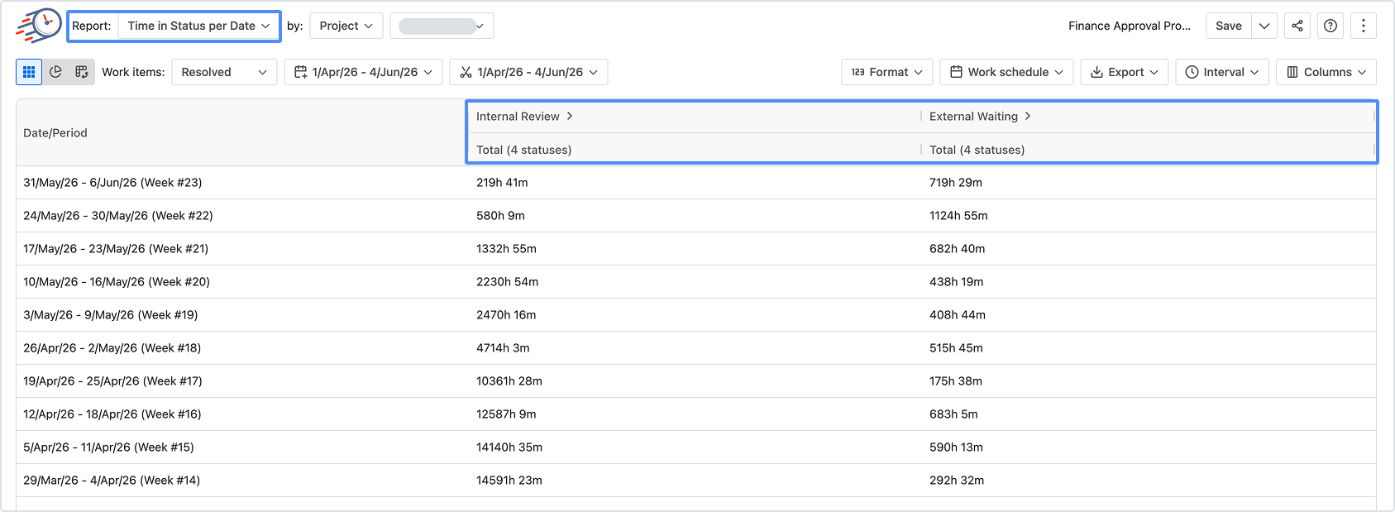Switch to grid table view
This screenshot has height=512, width=1395.
click(29, 72)
